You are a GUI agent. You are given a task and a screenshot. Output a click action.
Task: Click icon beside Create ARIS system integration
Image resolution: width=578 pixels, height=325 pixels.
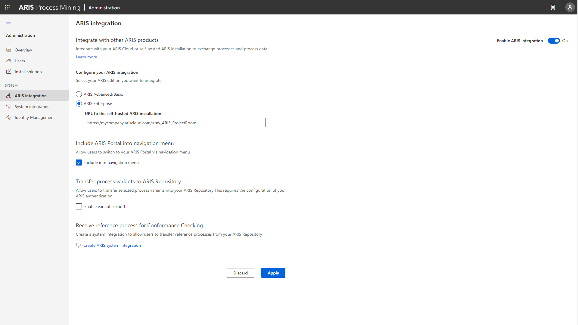[x=79, y=245]
